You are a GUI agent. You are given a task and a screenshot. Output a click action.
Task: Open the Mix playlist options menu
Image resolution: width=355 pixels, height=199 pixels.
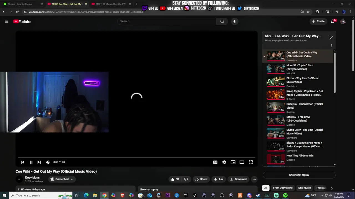point(331,46)
